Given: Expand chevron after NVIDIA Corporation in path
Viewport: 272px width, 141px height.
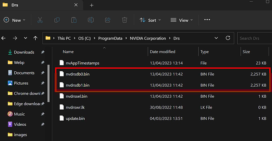Looking at the screenshot, I should click(170, 38).
